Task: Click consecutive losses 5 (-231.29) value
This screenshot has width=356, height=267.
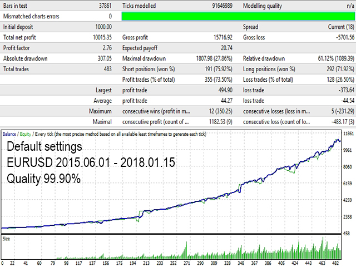Action: point(343,111)
